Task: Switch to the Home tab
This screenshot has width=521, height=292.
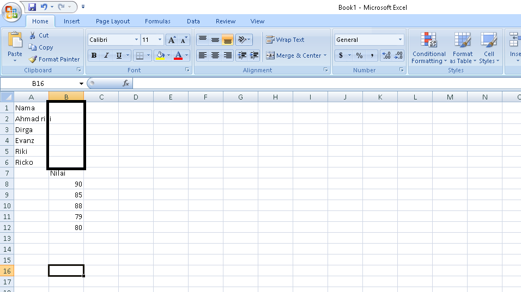Action: pos(40,21)
